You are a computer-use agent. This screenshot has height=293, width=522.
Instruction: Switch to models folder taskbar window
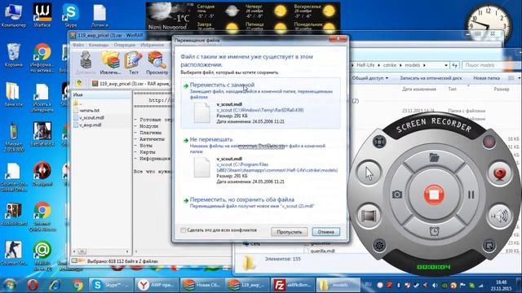point(338,285)
